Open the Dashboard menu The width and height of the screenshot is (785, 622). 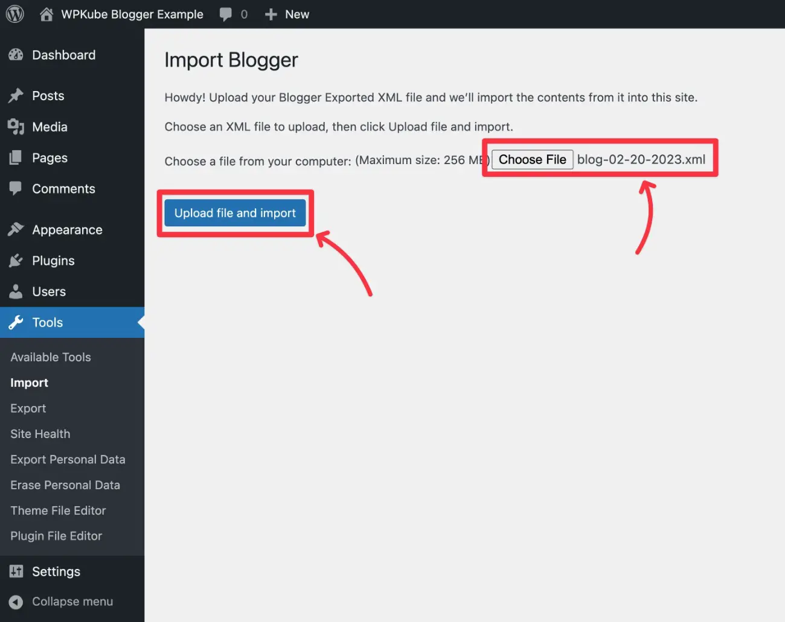(63, 55)
